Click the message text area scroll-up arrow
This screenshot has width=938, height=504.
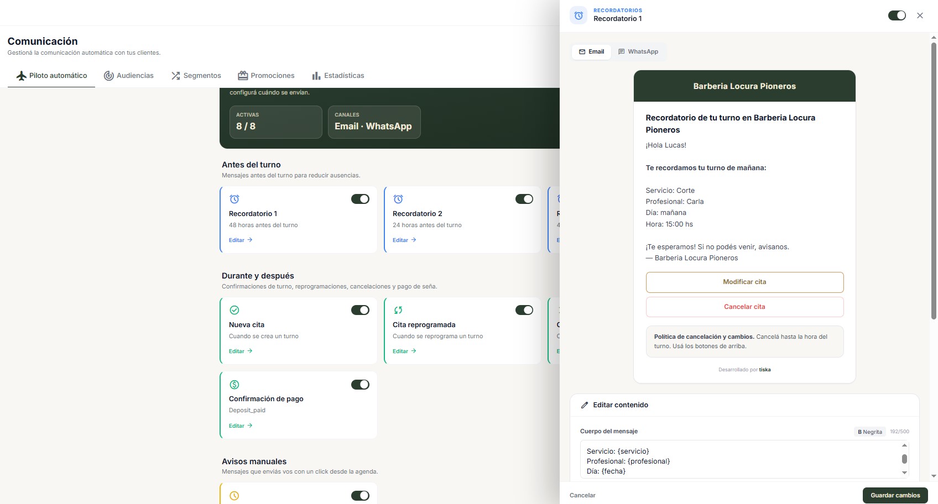tap(905, 445)
